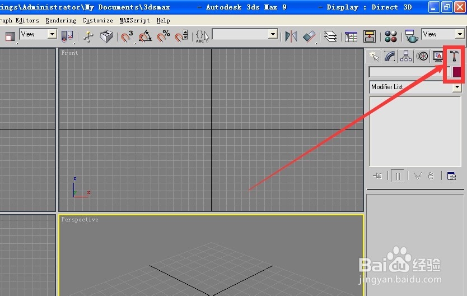The width and height of the screenshot is (467, 296).
Task: Click the Configure Modifier Sets icon
Action: (451, 176)
